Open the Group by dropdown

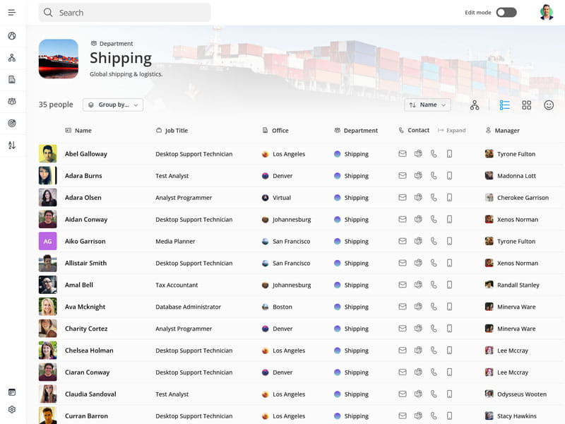click(x=111, y=104)
